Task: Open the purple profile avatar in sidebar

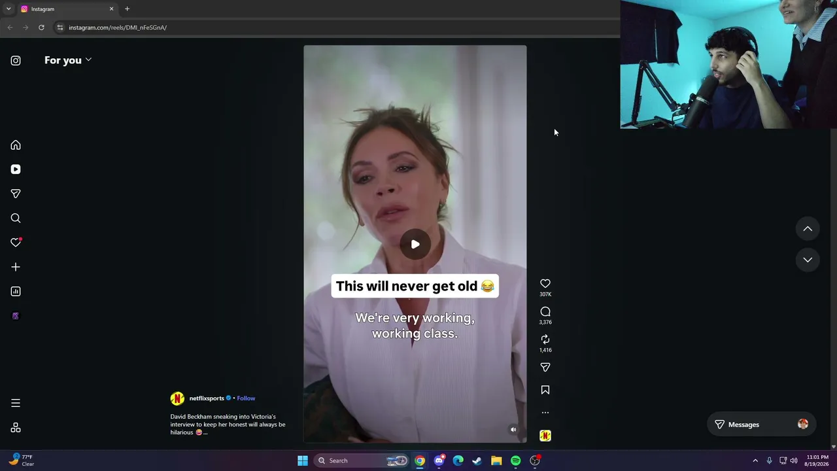Action: click(16, 316)
